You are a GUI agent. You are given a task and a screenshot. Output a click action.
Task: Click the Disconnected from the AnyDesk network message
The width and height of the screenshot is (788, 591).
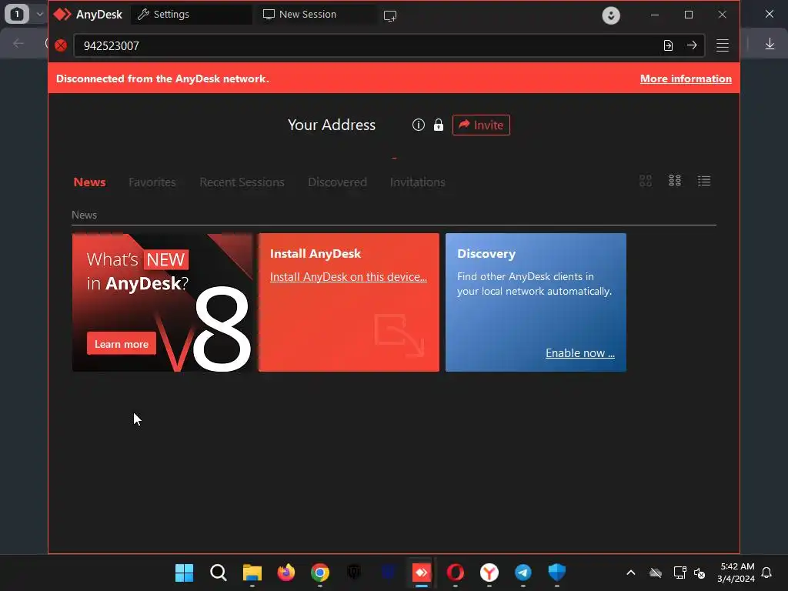(x=162, y=79)
